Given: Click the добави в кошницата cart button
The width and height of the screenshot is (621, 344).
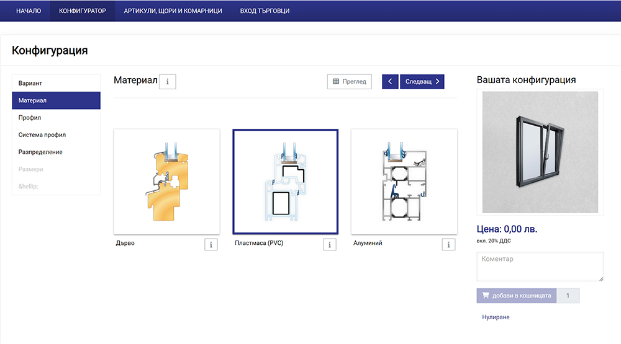Looking at the screenshot, I should pyautogui.click(x=516, y=296).
